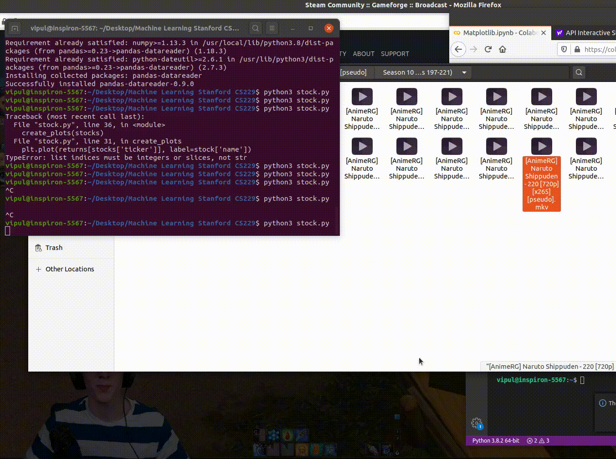616x459 pixels.
Task: Focus the Firefox URL address field
Action: pos(587,49)
